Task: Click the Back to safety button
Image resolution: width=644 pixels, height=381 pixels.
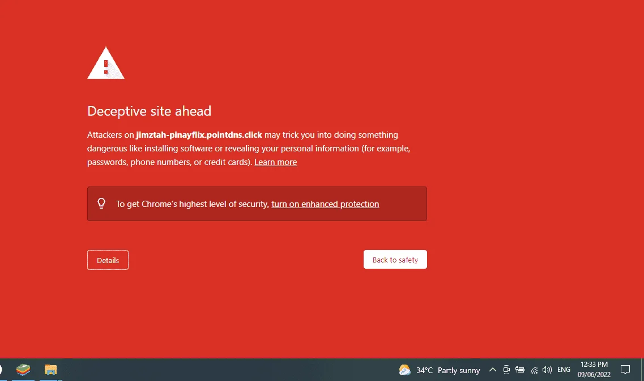Action: (395, 259)
